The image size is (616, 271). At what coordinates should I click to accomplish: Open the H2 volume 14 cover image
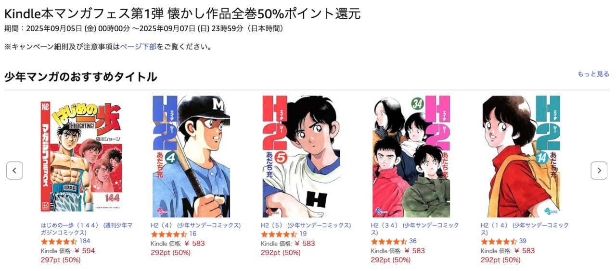[521, 156]
